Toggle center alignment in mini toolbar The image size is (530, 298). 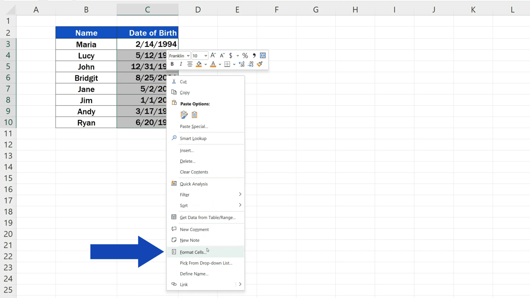click(190, 64)
